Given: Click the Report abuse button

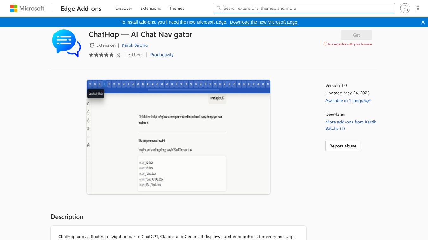Looking at the screenshot, I should coord(343,146).
